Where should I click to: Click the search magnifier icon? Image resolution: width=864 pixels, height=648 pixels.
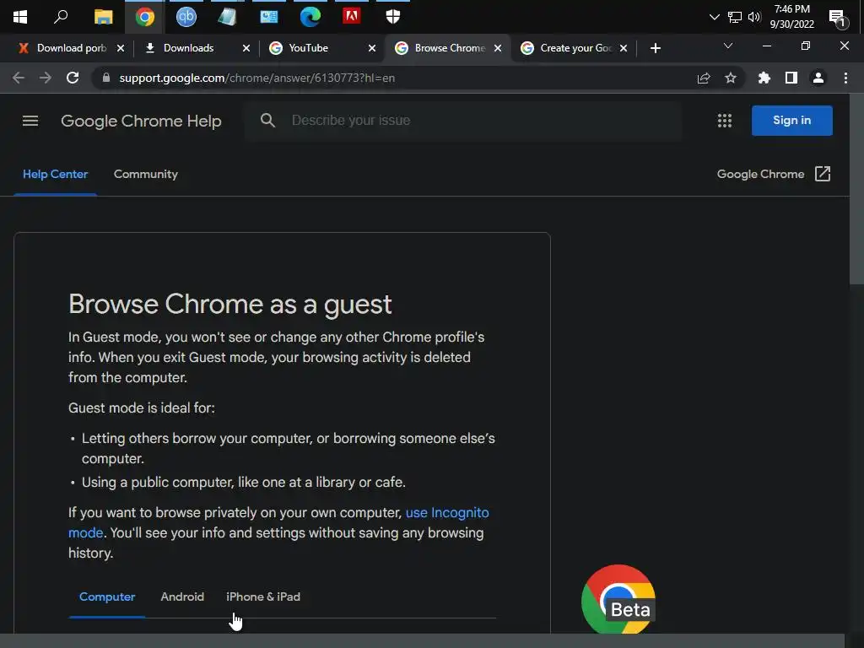coord(267,120)
